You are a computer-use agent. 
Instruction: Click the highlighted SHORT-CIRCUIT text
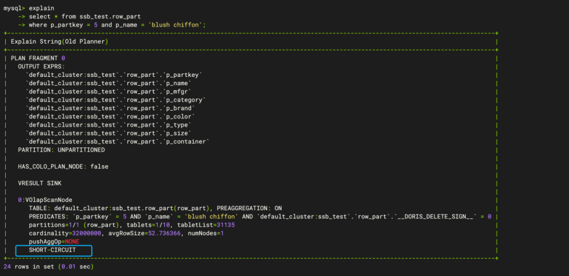[x=53, y=250]
